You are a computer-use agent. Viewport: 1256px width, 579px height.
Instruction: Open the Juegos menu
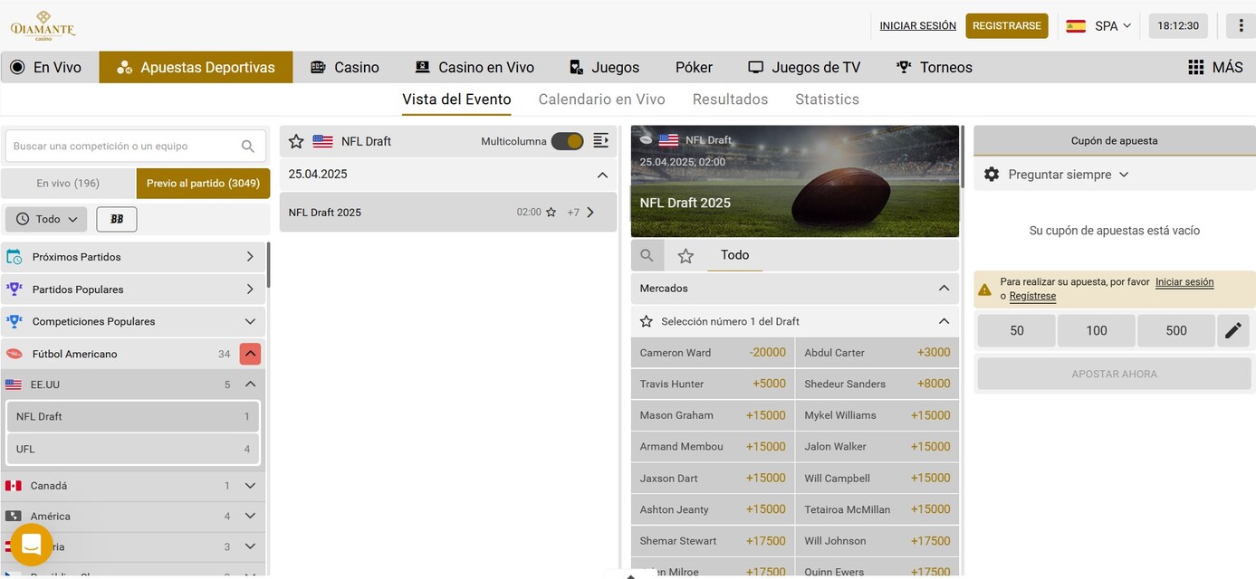point(604,67)
